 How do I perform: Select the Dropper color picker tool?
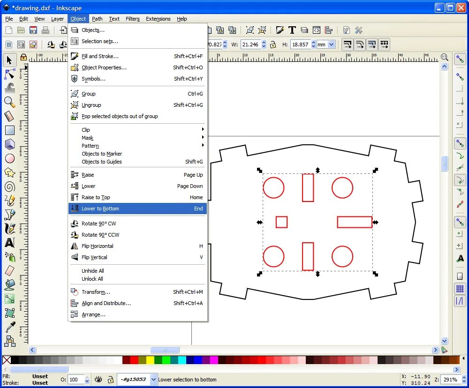[x=9, y=327]
